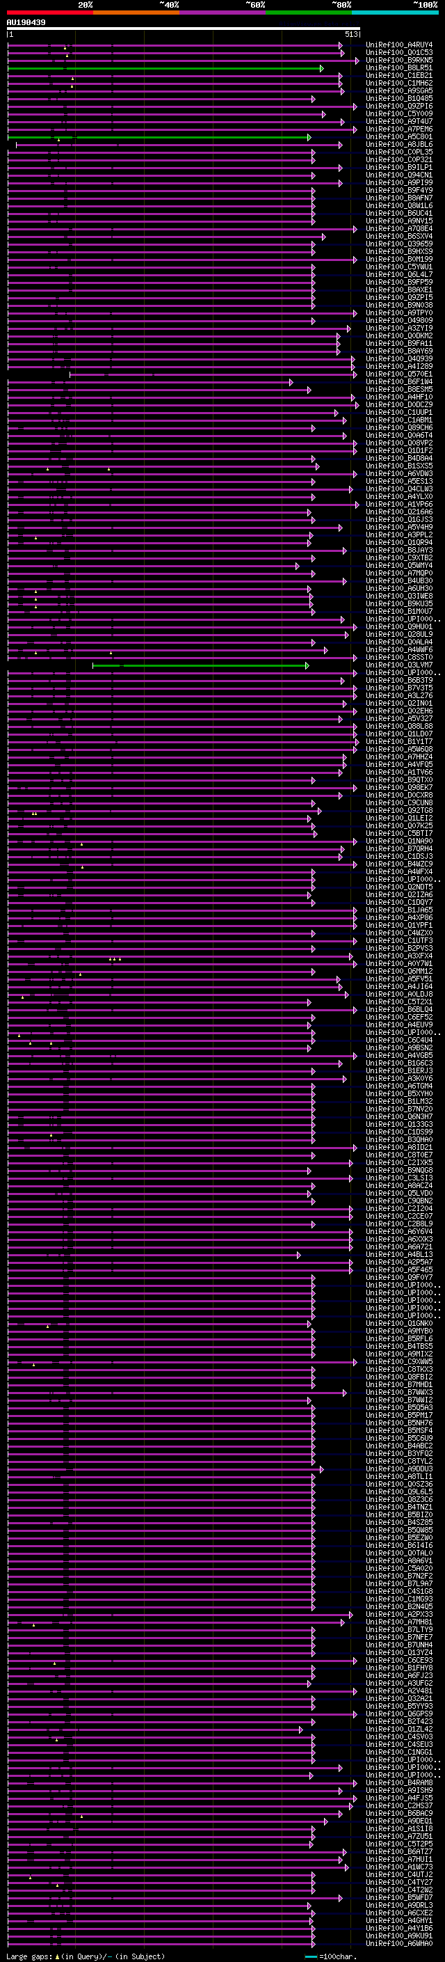This screenshot has width=445, height=1962.
Task: Open hit UniRef100_A7PEM6
Action: [399, 129]
